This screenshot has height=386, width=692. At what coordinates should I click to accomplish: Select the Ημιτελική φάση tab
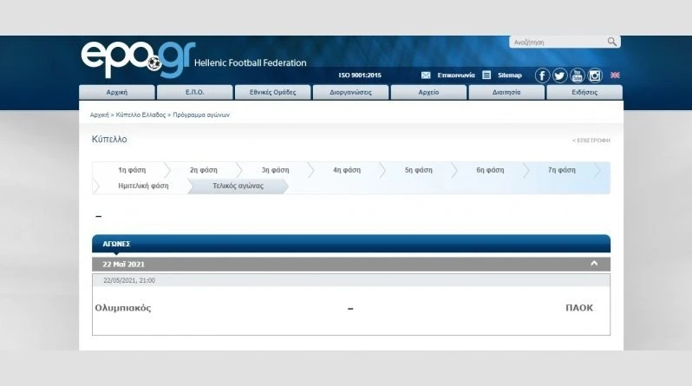tap(143, 186)
